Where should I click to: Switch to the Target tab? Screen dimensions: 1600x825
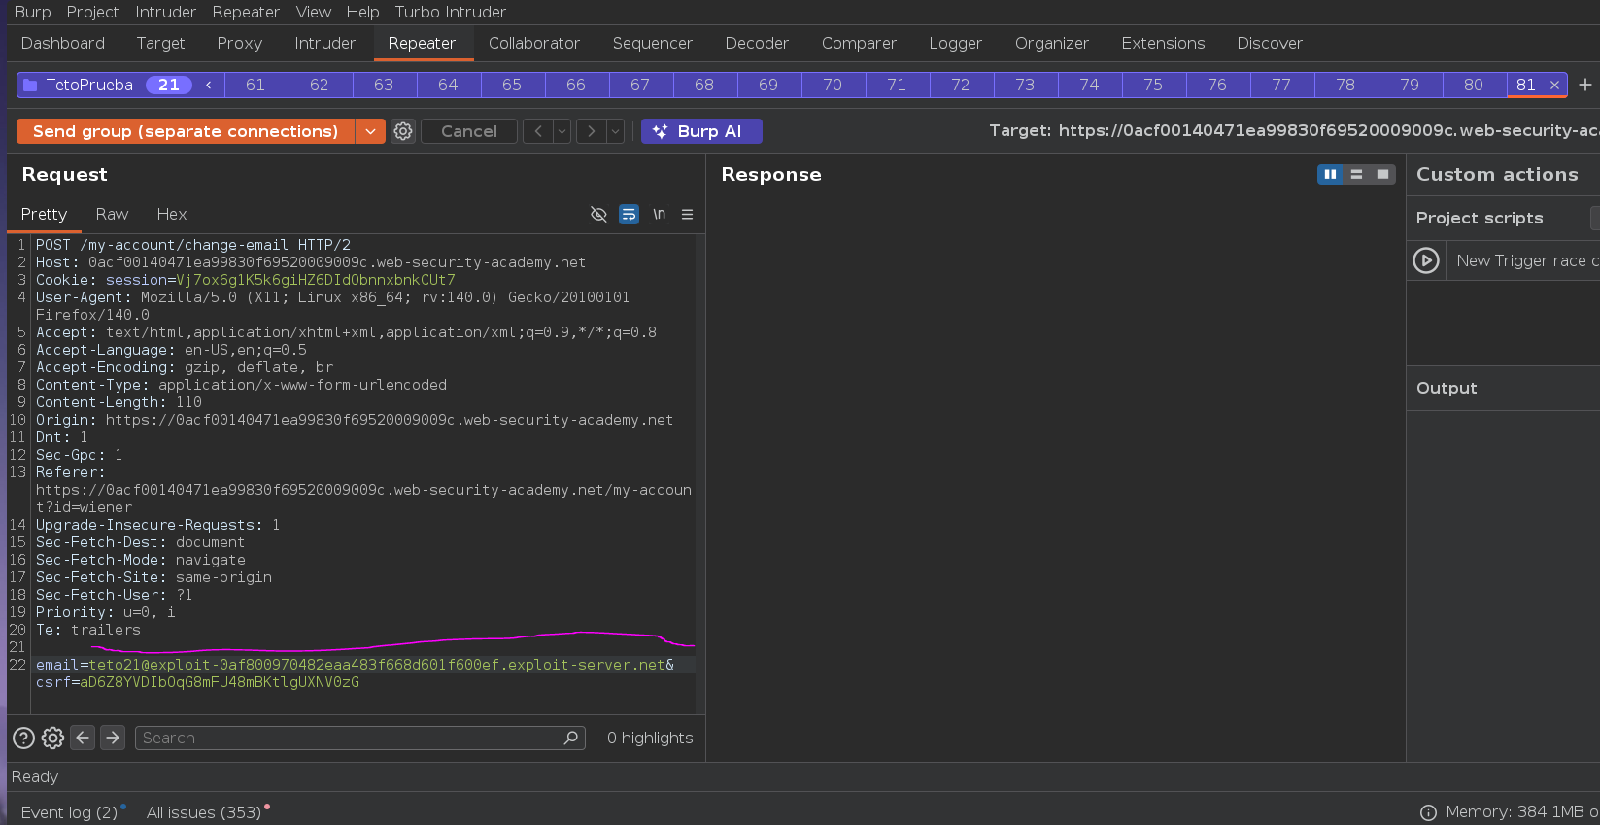[160, 43]
